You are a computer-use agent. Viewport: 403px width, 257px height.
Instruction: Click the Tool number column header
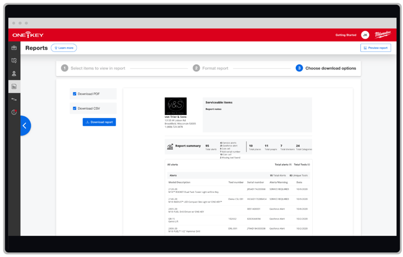point(236,182)
